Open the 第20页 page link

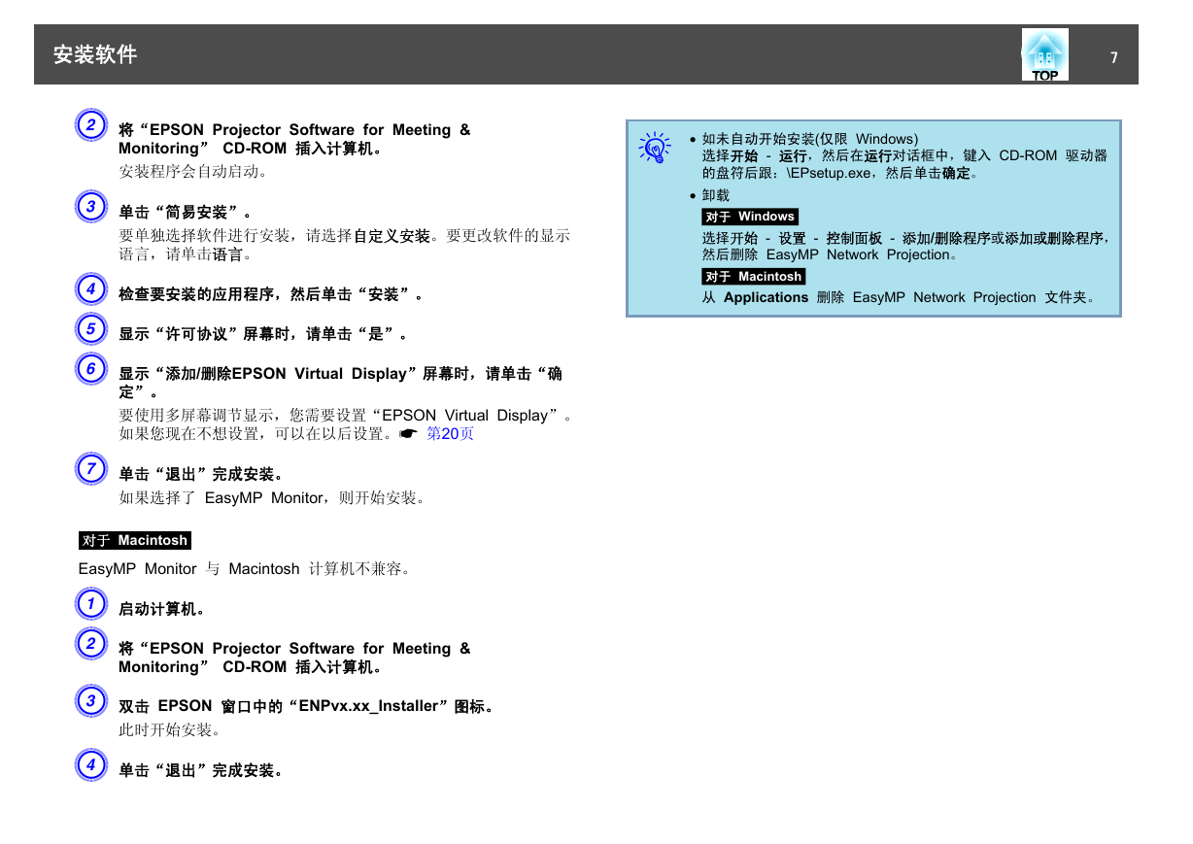(x=451, y=434)
